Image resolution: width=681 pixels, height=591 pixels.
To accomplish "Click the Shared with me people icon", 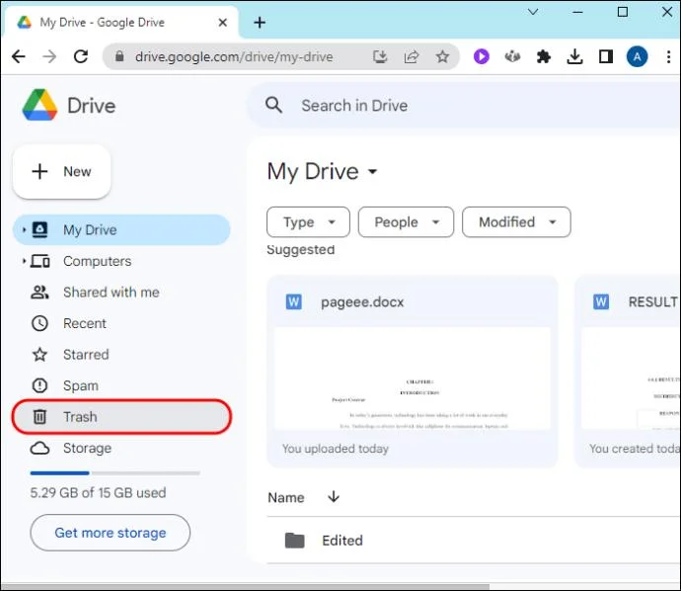I will point(39,293).
